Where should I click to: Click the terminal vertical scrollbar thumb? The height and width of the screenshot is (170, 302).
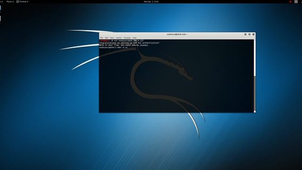coord(255,93)
